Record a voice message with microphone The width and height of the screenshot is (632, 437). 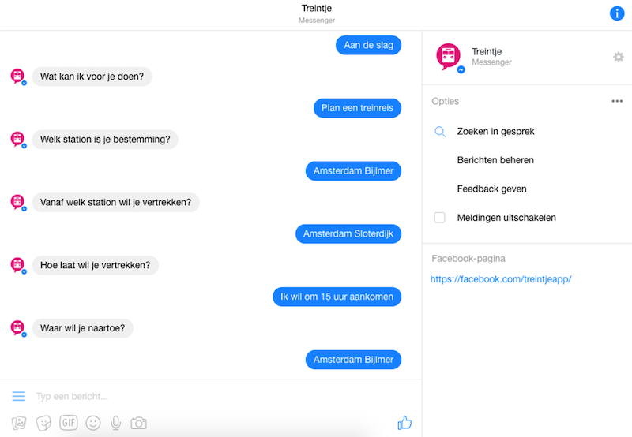116,423
